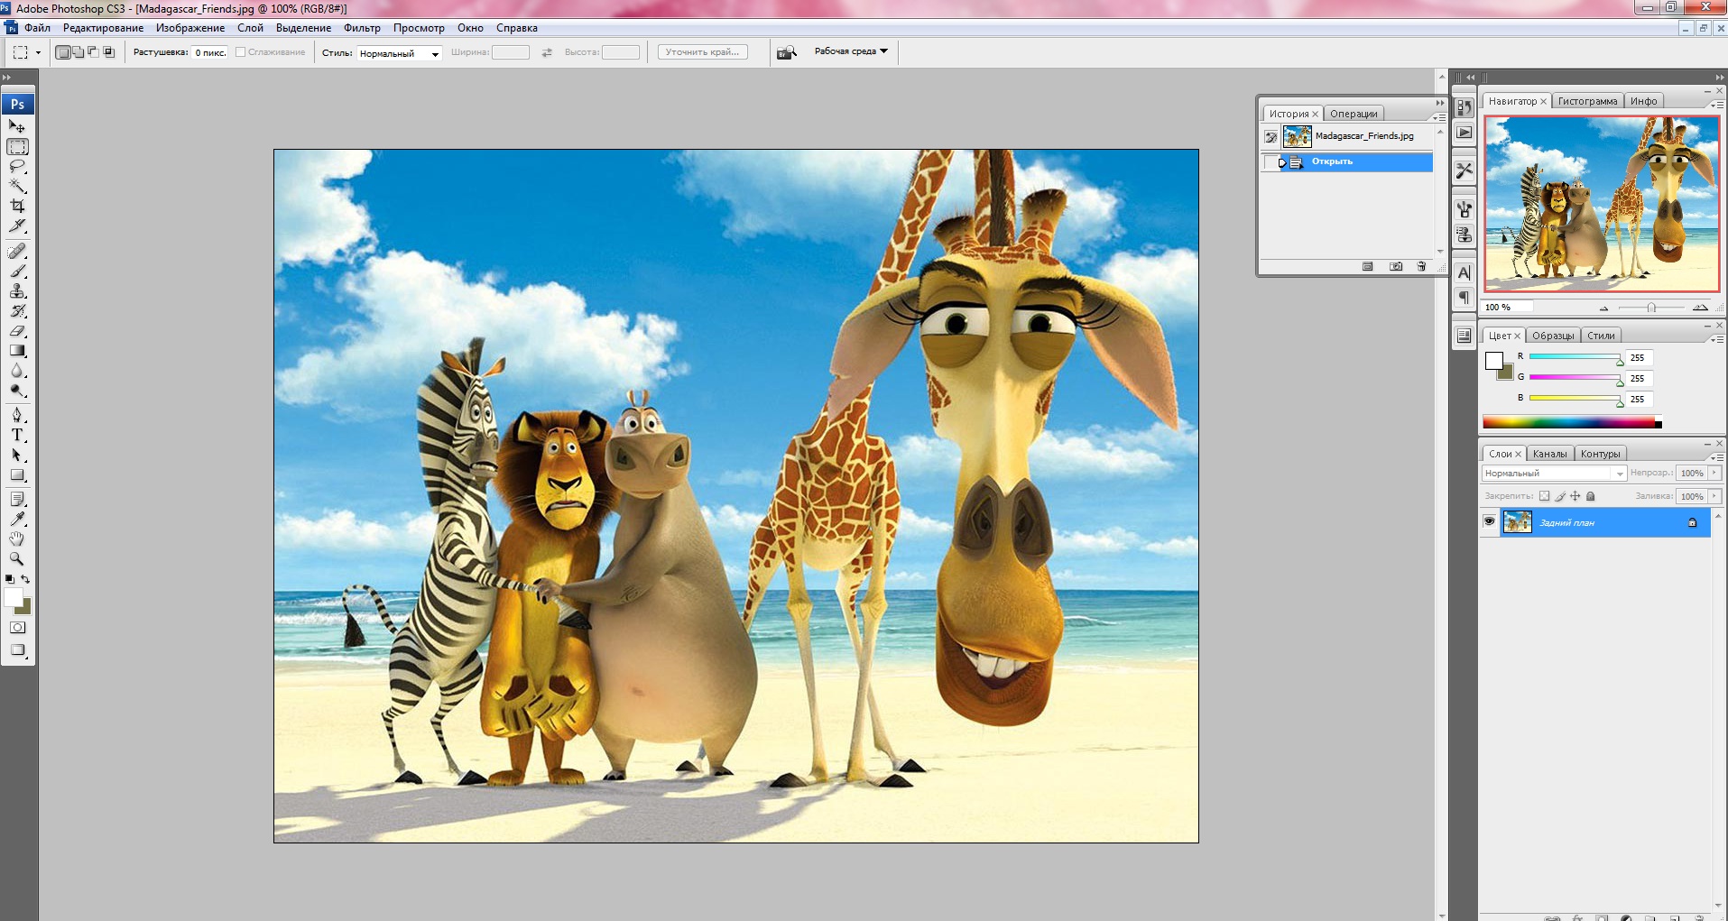Open the Непрозр. opacity slider arrow
Viewport: 1728px width, 921px height.
click(1714, 473)
